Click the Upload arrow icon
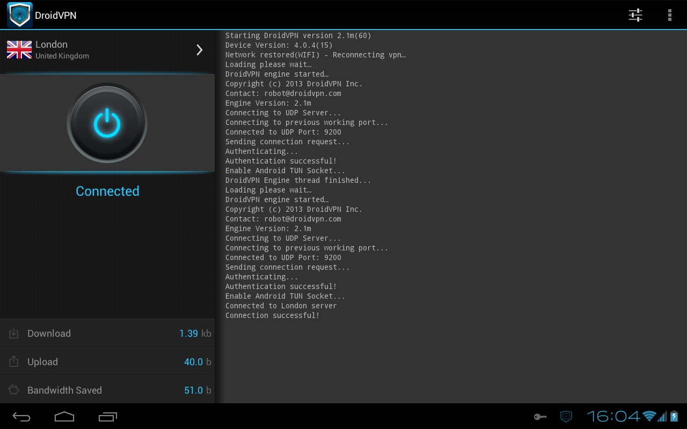687x429 pixels. pyautogui.click(x=13, y=361)
